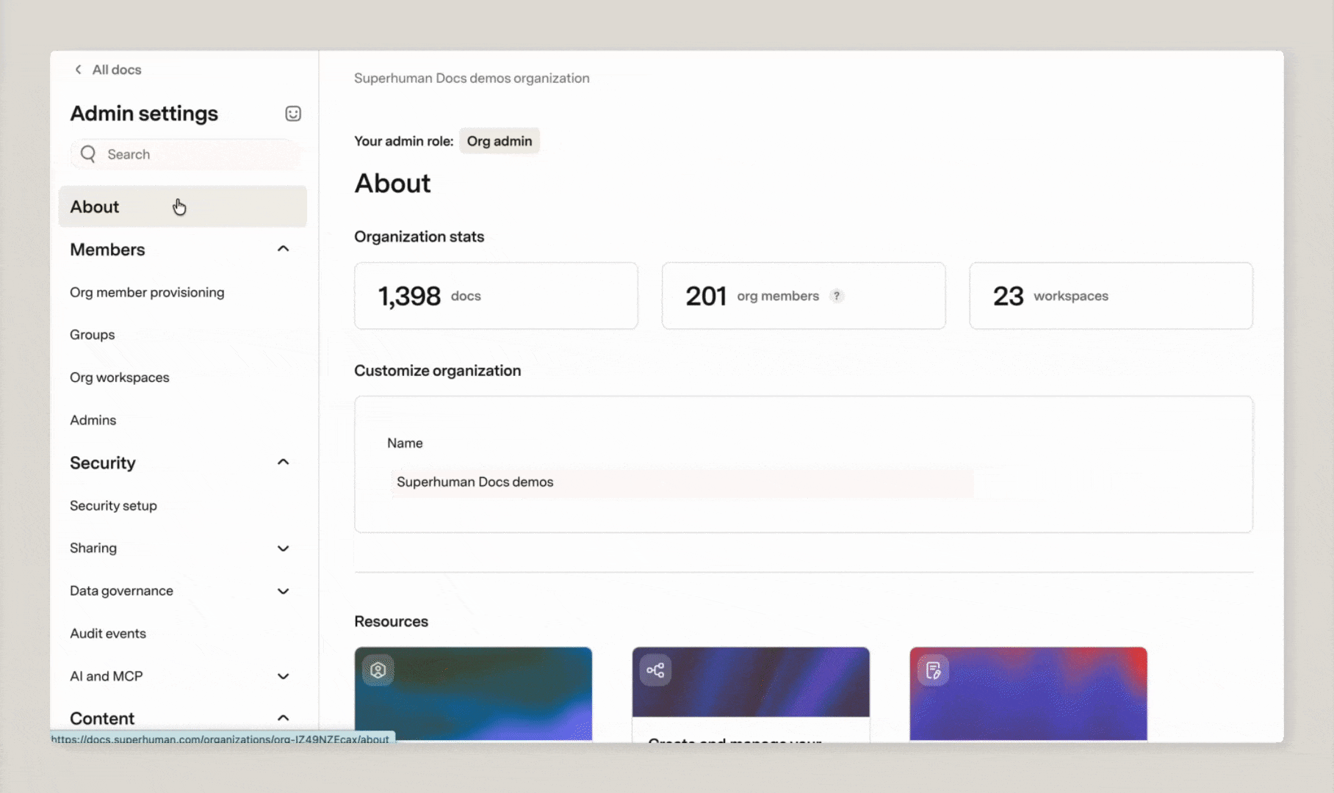
Task: Click the 23 workspaces stat card
Action: click(x=1111, y=296)
